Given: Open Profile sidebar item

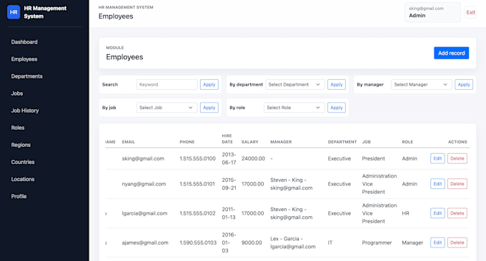Looking at the screenshot, I should tap(19, 196).
